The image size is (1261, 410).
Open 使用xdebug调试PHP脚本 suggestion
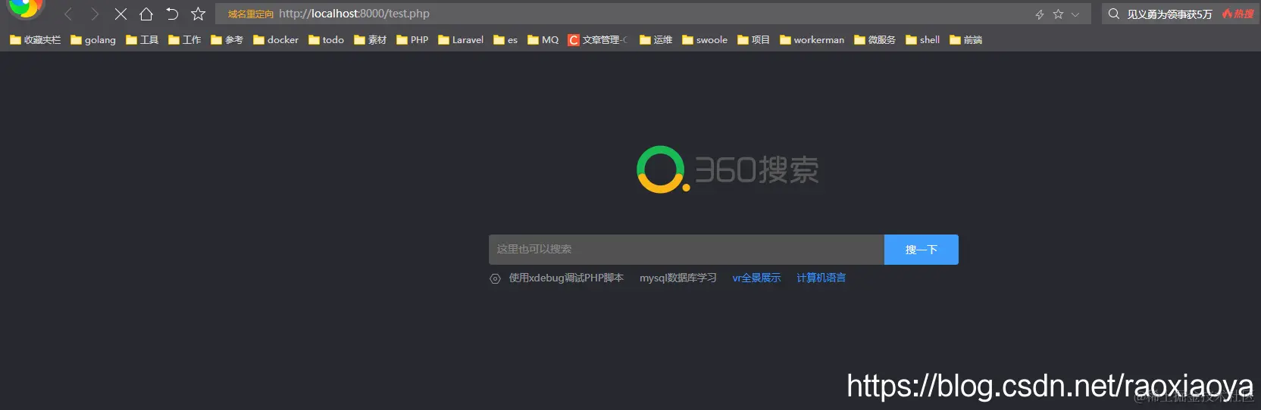[566, 278]
